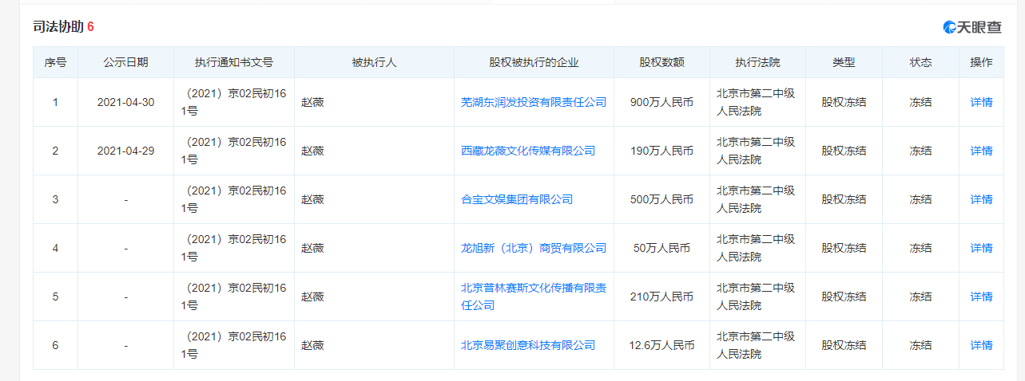Open 详情 for 西藏龙薇文化传媒有限公司 row
The height and width of the screenshot is (381, 1025).
click(x=981, y=151)
